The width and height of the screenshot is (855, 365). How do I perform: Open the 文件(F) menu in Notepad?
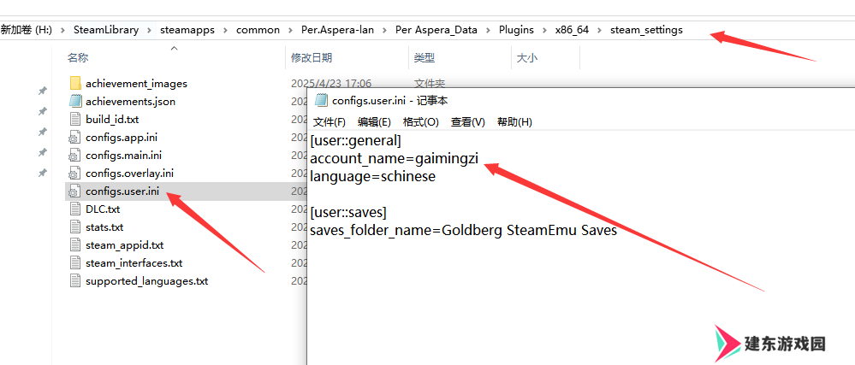coord(330,122)
